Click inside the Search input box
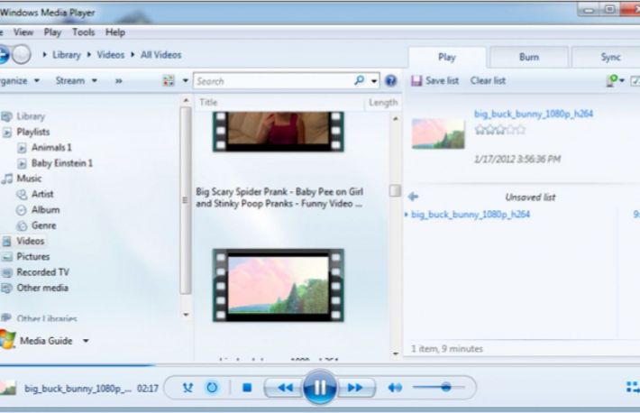The image size is (640, 413). (x=270, y=80)
